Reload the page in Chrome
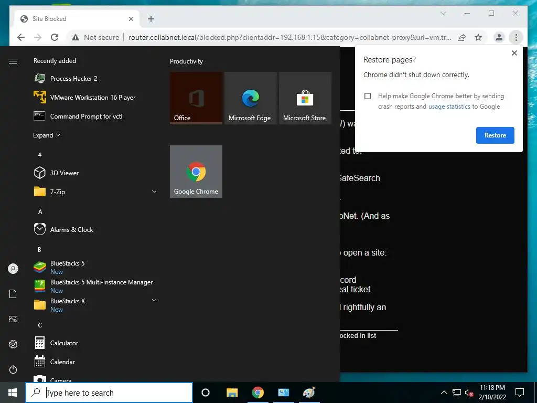The height and width of the screenshot is (403, 537). 55,37
